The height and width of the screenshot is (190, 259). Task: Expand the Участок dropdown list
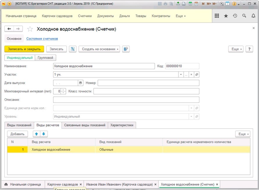coord(181,75)
